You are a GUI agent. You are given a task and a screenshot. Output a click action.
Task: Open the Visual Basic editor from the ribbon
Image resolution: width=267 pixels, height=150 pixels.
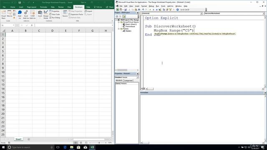click(3, 15)
